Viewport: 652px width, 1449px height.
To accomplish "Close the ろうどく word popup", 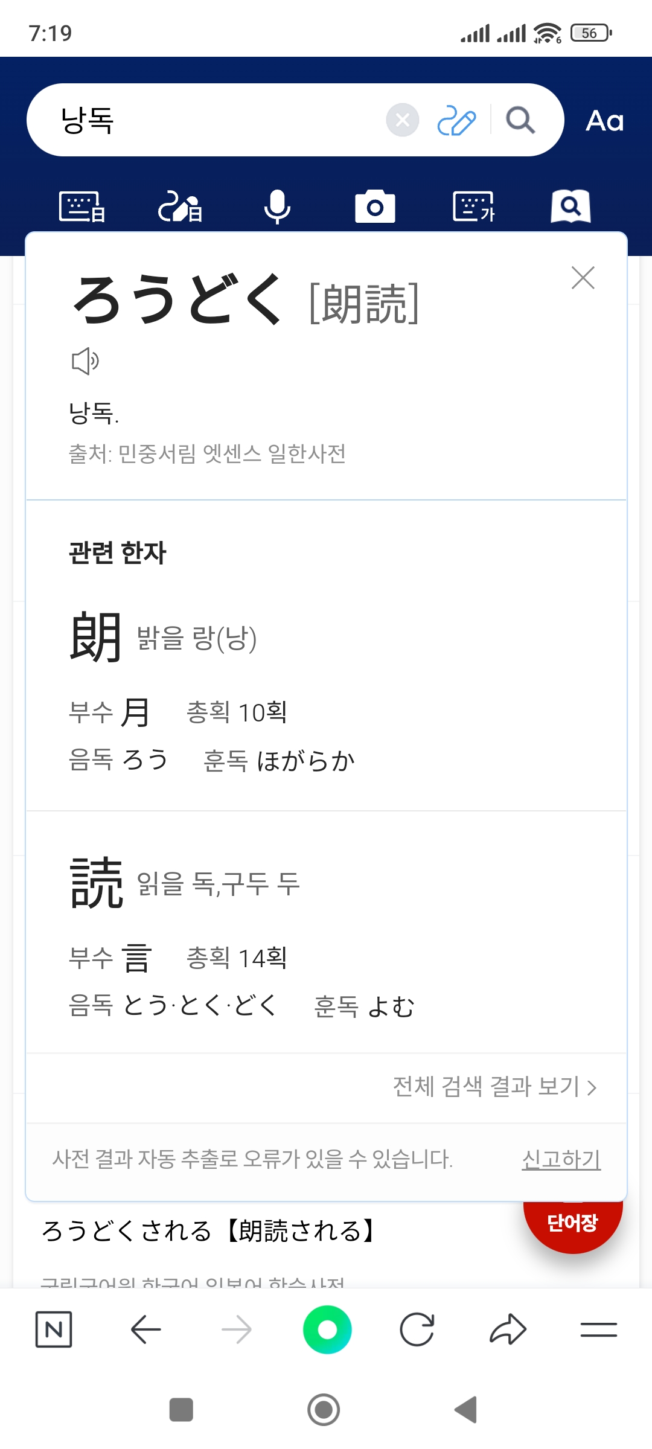I will (583, 278).
